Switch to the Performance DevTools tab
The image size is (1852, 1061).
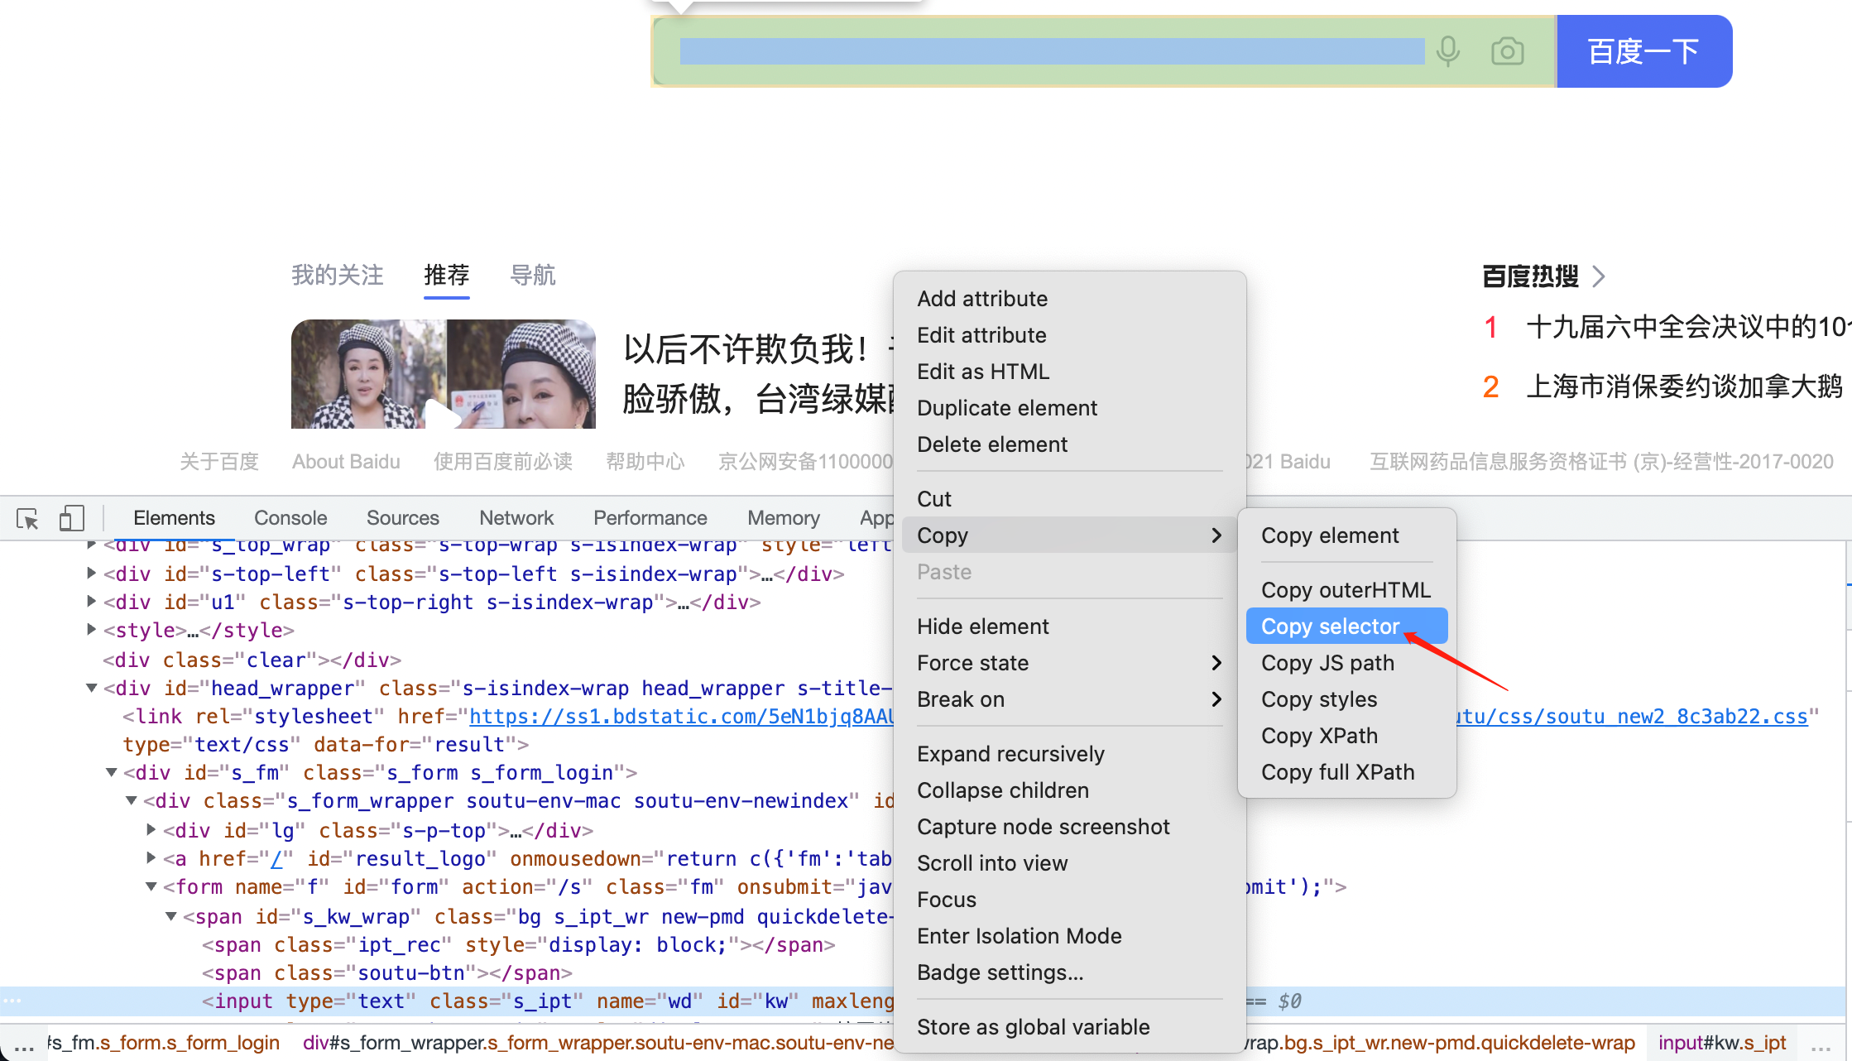tap(650, 518)
